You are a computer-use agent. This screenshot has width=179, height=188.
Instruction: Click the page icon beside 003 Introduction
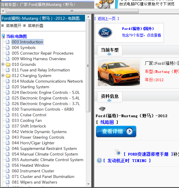pos(8,42)
